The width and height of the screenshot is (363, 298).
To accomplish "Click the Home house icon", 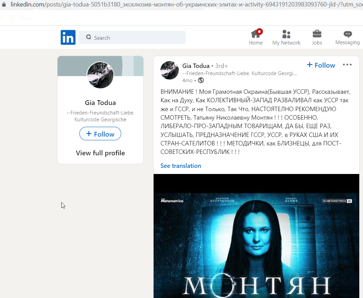I will tap(256, 34).
